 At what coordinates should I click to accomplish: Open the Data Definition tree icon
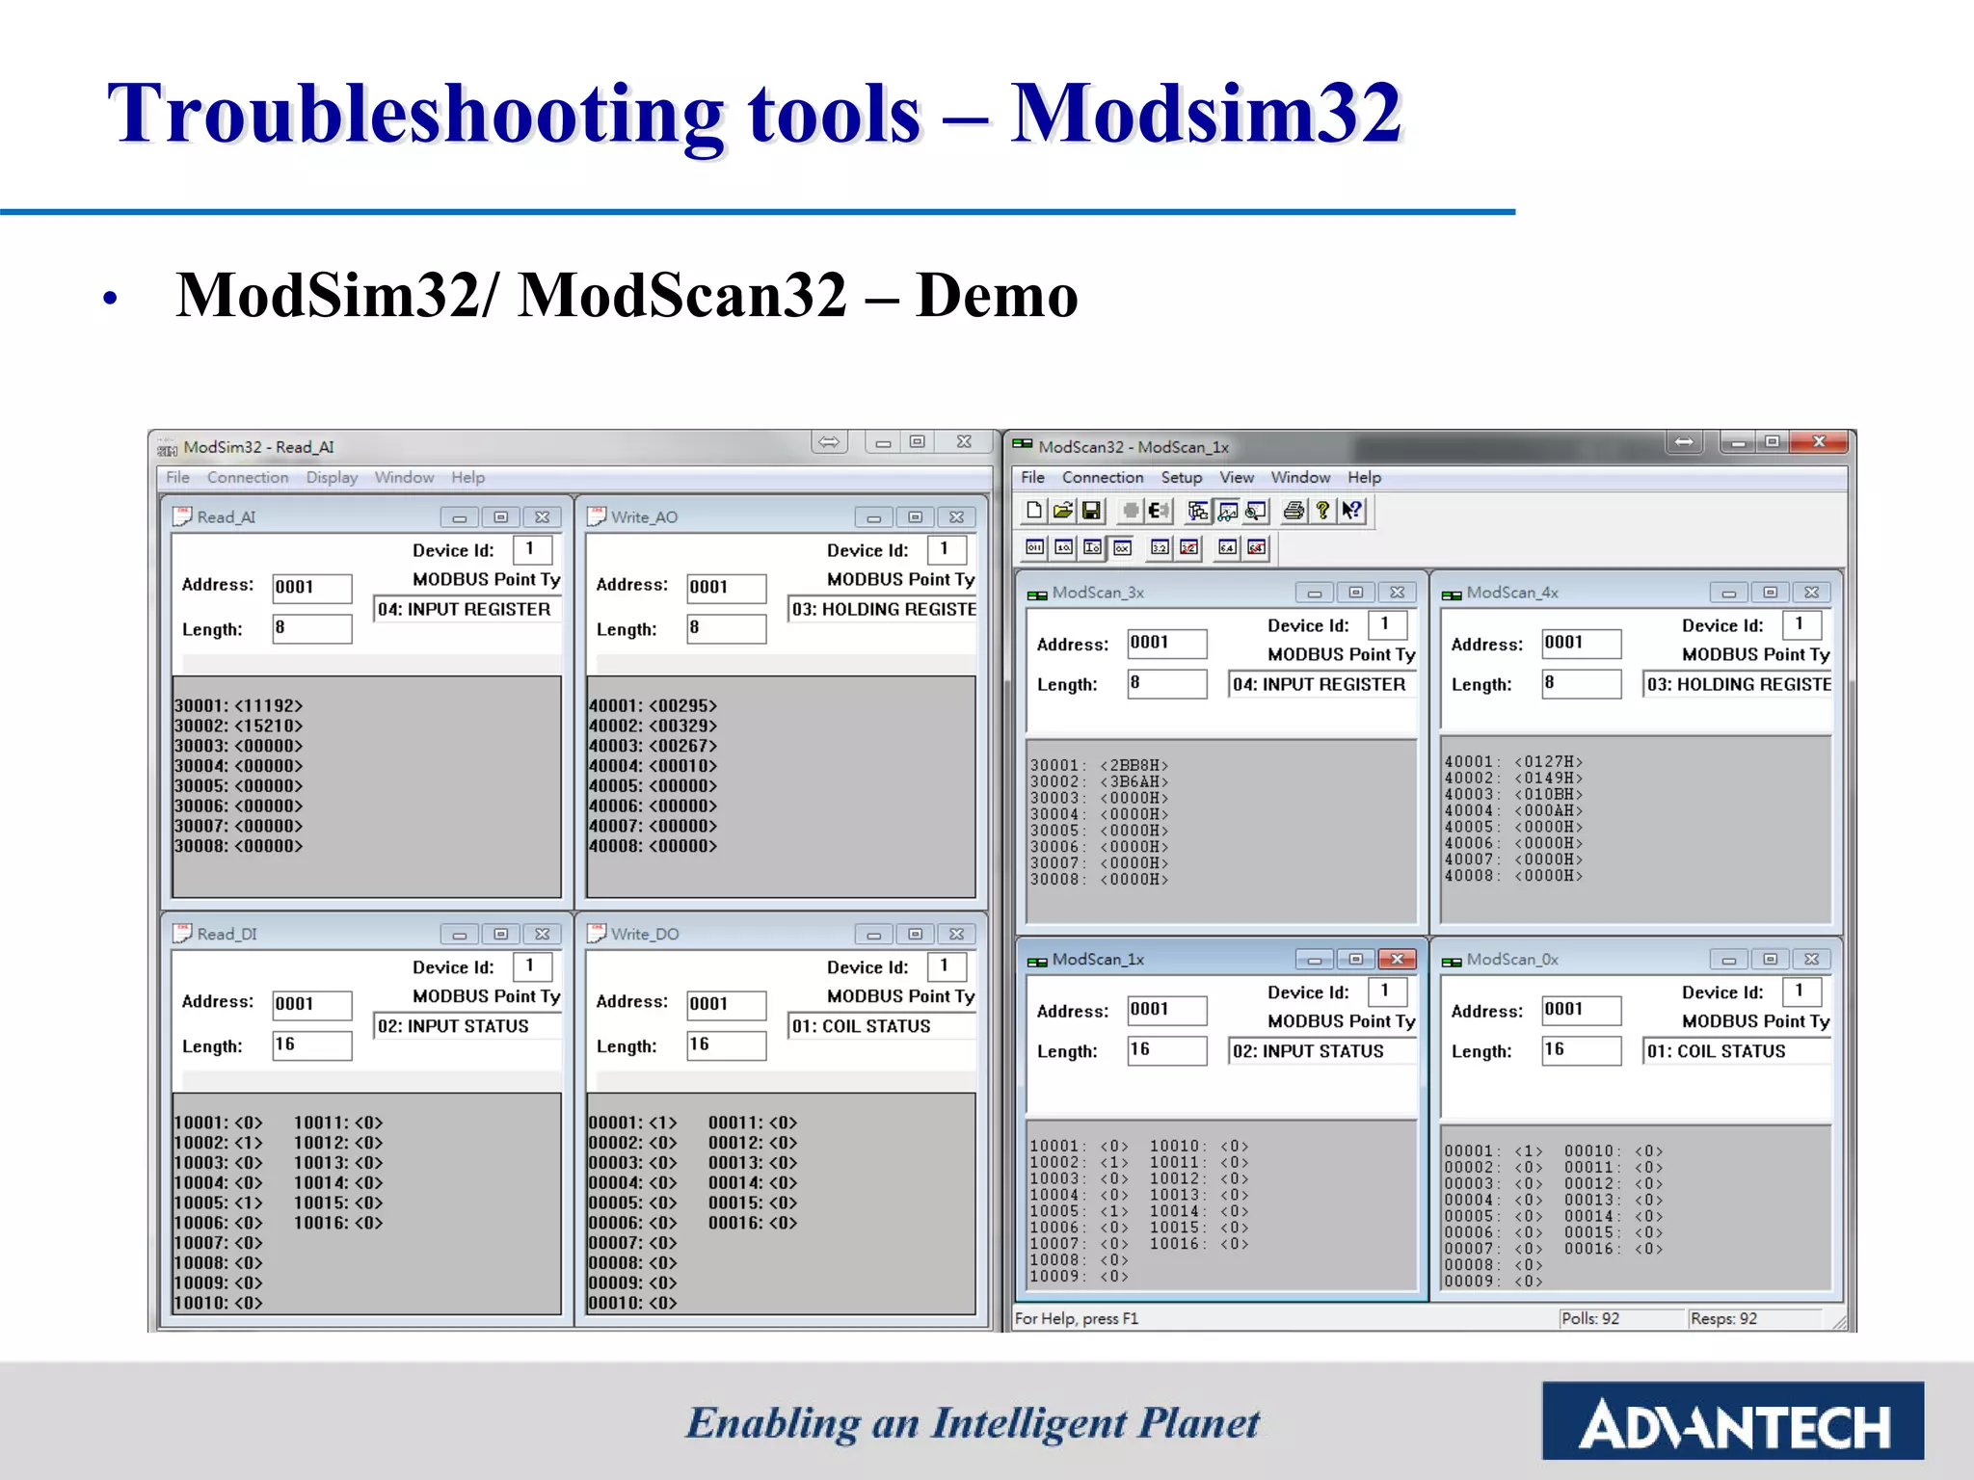(x=1198, y=510)
